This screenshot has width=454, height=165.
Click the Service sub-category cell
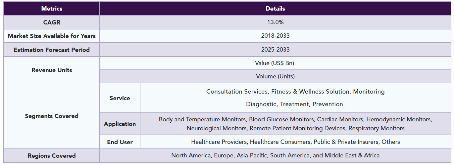(120, 98)
